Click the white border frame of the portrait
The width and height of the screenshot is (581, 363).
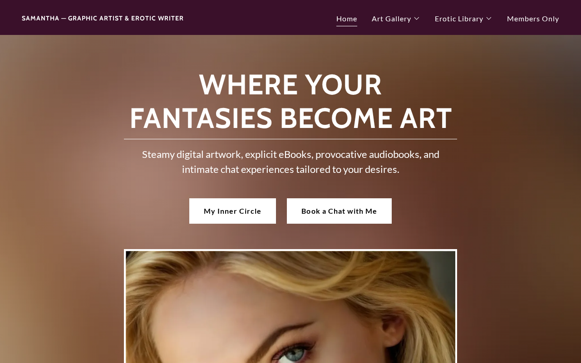click(x=290, y=250)
